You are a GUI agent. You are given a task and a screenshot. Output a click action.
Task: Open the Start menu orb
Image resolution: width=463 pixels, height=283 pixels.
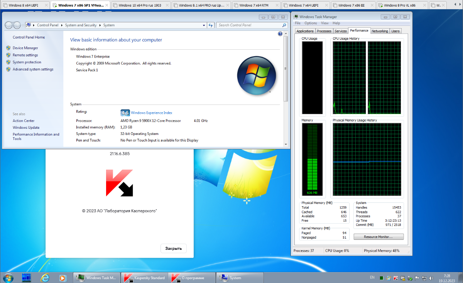pyautogui.click(x=7, y=278)
